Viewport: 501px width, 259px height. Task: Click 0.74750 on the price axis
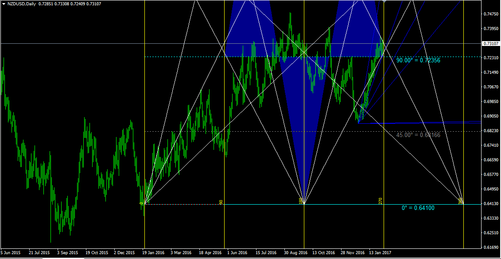pos(490,15)
